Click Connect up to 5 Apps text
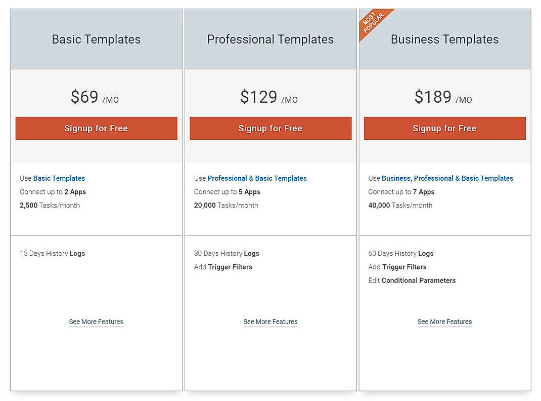541x401 pixels. pos(227,192)
